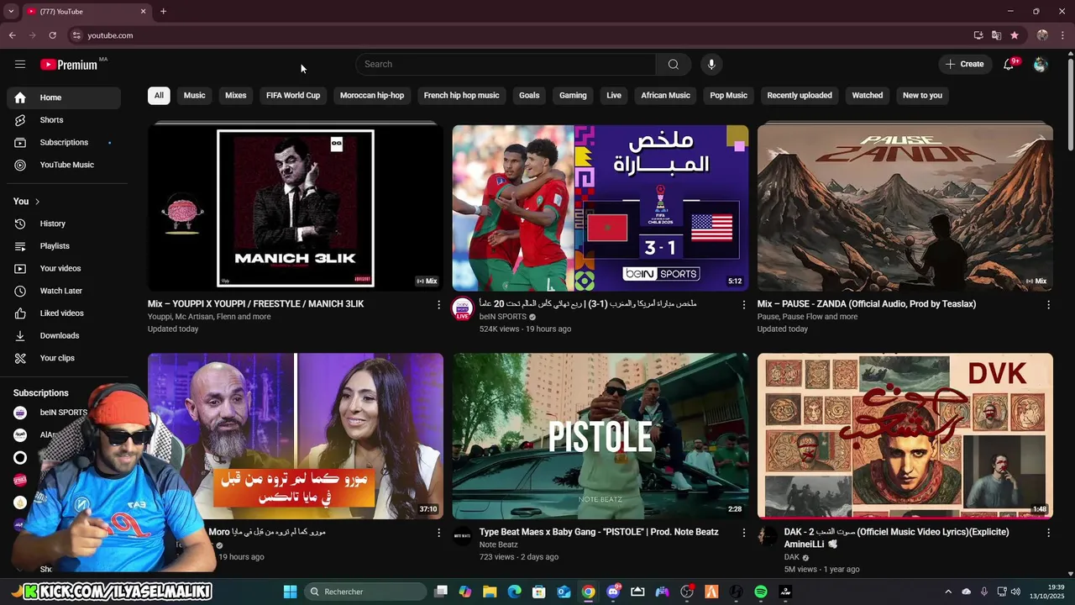Click the DAK - 2 video title
Viewport: 1075px width, 605px height.
point(896,538)
